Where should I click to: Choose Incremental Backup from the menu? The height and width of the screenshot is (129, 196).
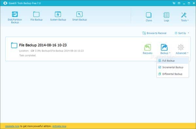pos(172,67)
